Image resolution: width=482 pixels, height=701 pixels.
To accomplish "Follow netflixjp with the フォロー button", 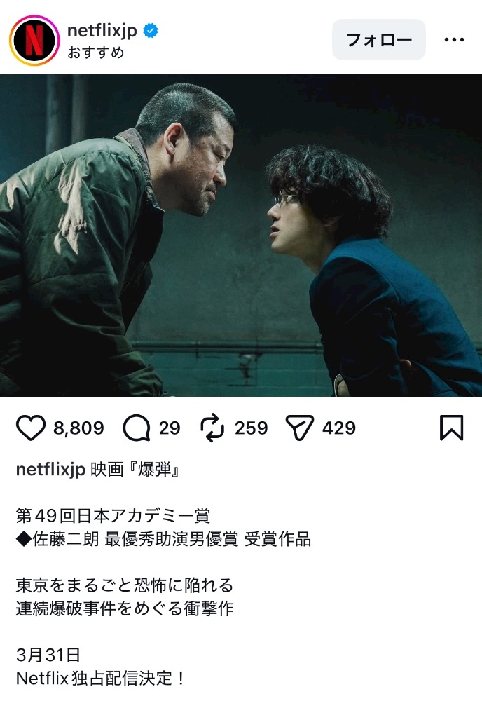I will coord(379,40).
